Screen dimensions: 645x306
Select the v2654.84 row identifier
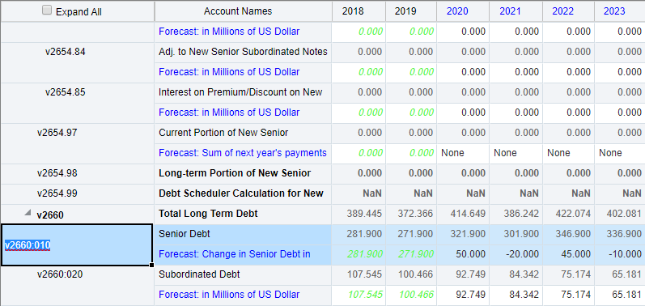[66, 52]
